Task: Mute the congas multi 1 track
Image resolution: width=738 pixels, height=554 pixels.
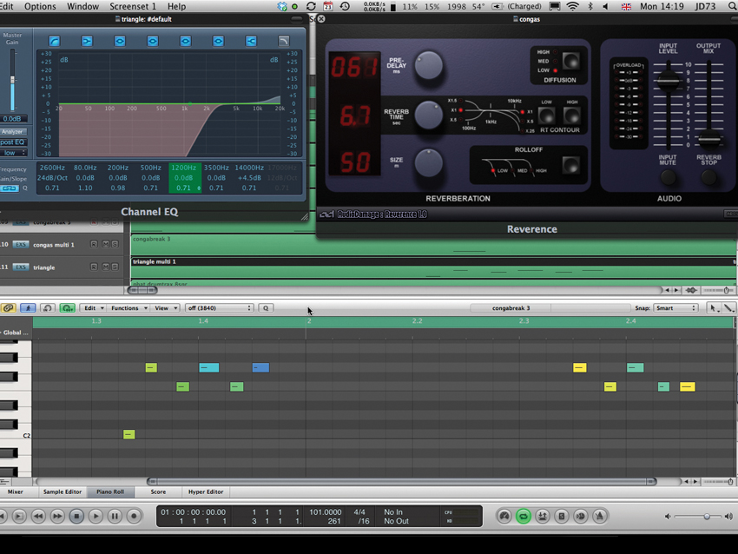Action: pos(105,244)
